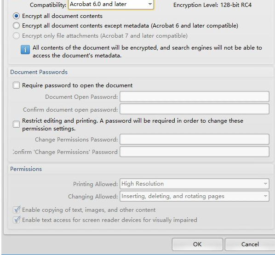Toggle Enable copying of text, images checkbox

17,210
